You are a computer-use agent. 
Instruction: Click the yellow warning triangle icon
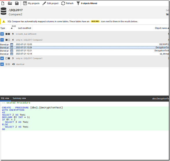(4, 21)
